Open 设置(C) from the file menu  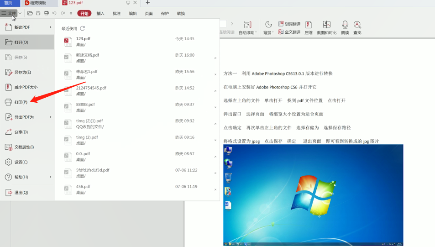coord(27,162)
